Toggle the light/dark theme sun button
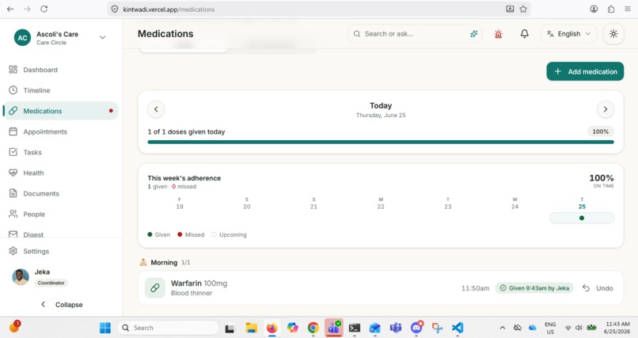 pyautogui.click(x=613, y=34)
